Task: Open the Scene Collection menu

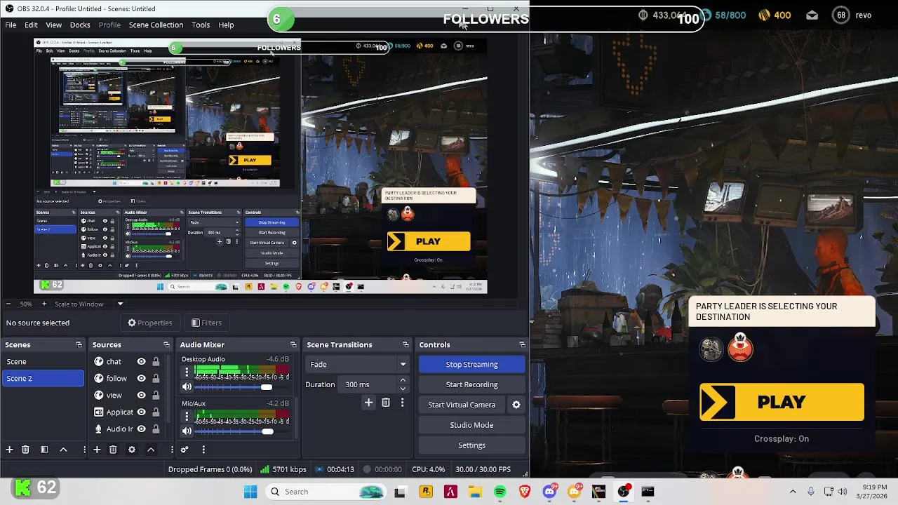Action: (x=156, y=25)
